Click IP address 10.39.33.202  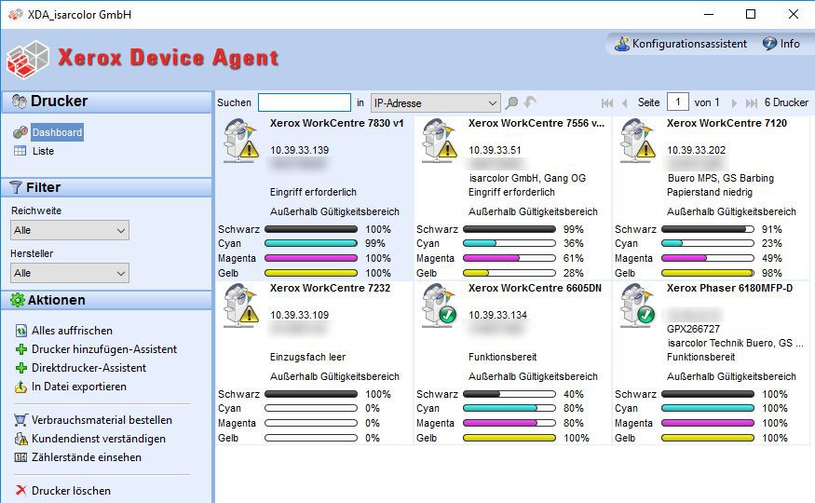point(697,150)
